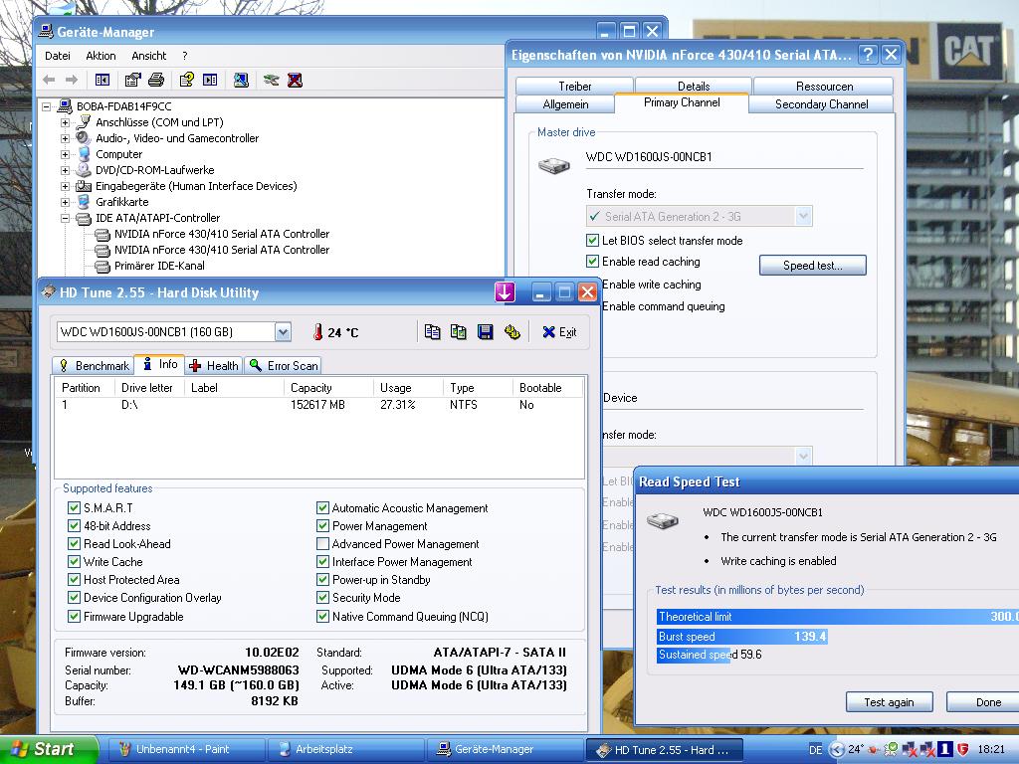The height and width of the screenshot is (764, 1019).
Task: Open the HD Tune drive selection dropdown
Action: coord(283,332)
